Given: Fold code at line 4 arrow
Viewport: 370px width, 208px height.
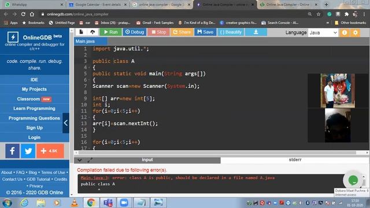Looking at the screenshot, I should tap(89, 68).
